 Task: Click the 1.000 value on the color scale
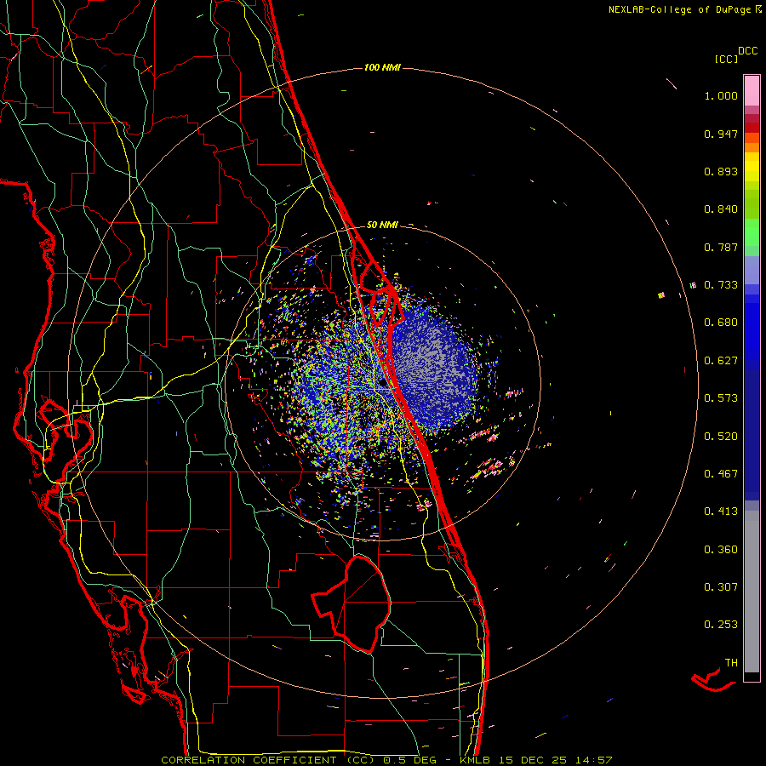click(x=721, y=95)
